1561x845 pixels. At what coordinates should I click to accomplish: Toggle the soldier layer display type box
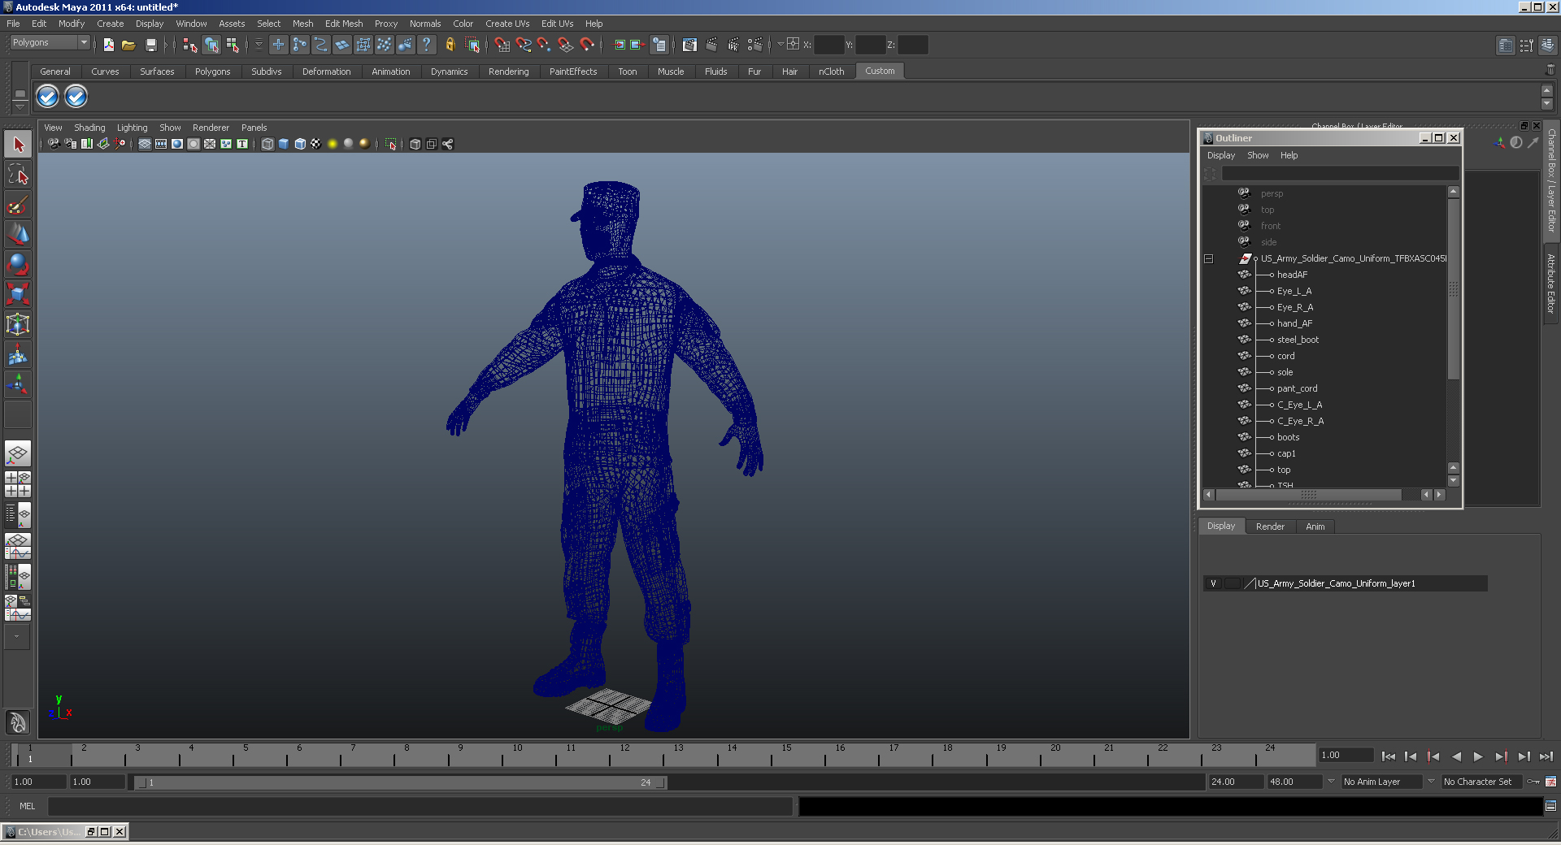click(x=1233, y=583)
